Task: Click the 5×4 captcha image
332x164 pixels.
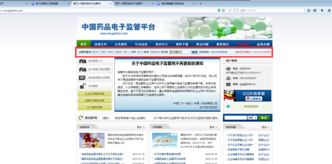Action: pos(175,52)
